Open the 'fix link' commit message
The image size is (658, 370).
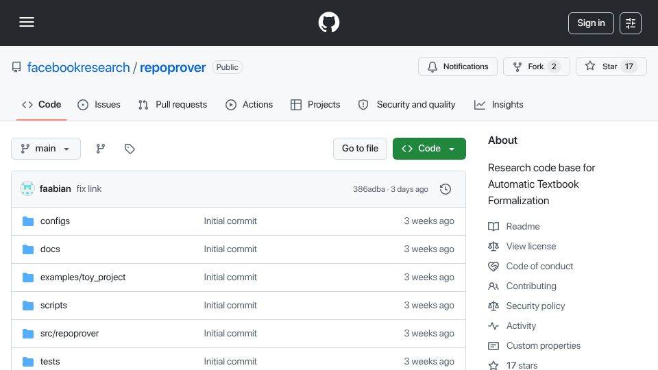(89, 189)
